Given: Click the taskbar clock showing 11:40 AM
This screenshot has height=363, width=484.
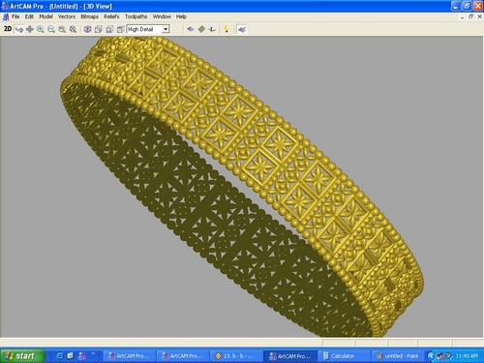Looking at the screenshot, I should coord(467,356).
